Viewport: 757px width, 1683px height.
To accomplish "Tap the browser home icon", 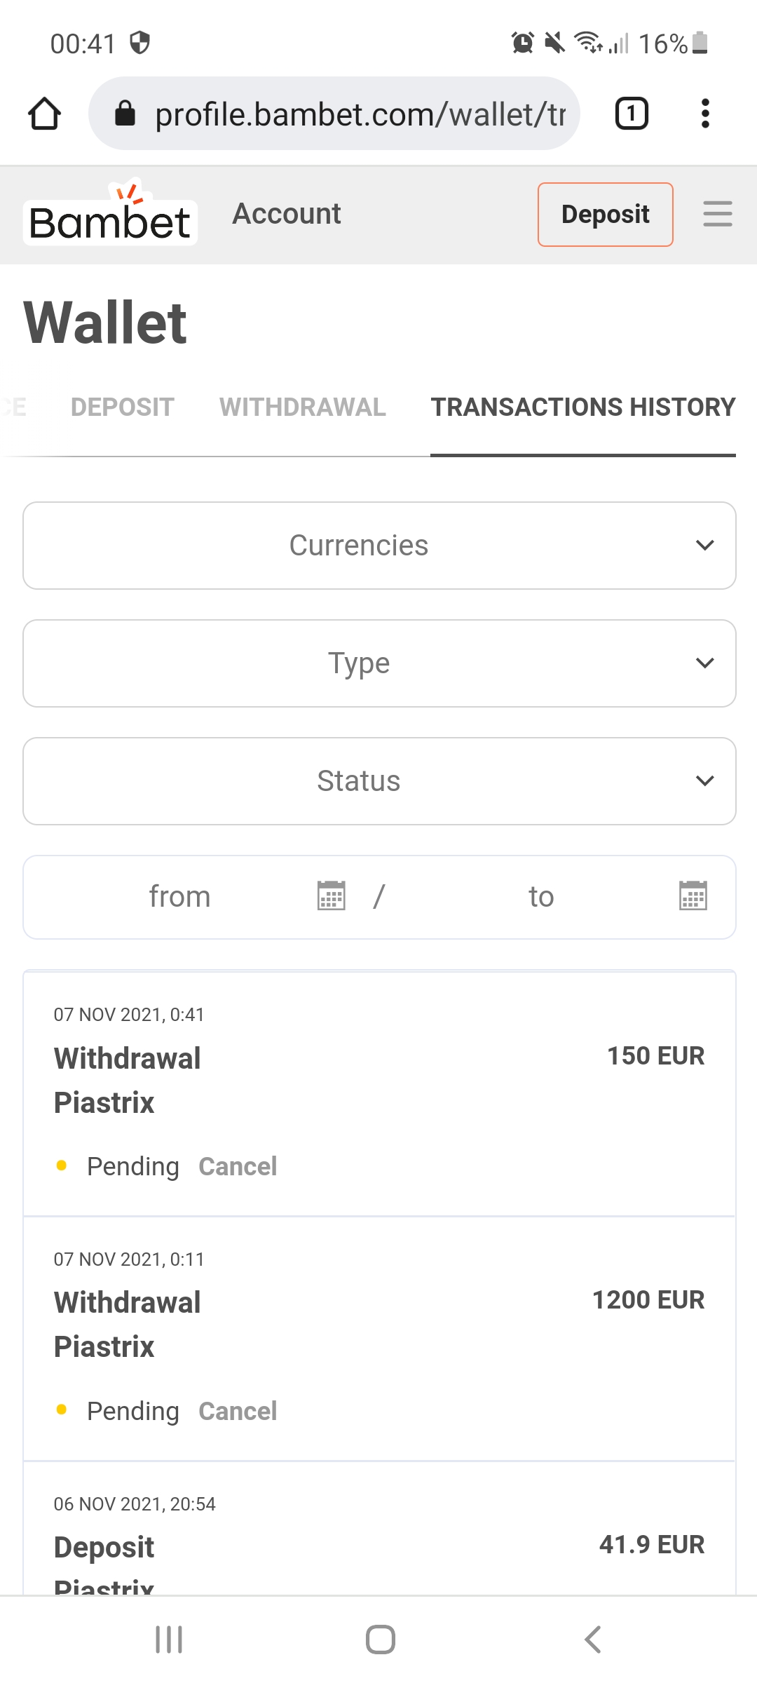I will [44, 114].
